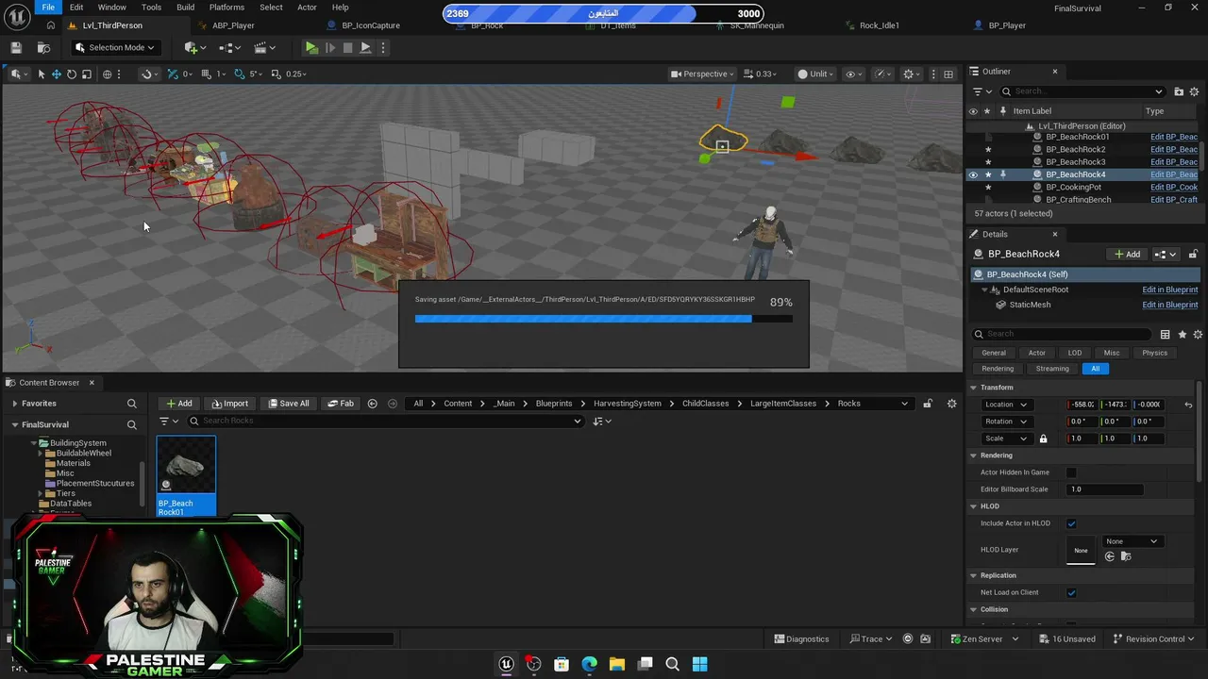Click Save All in Content Browser
Screen dimensions: 1208x679
click(x=289, y=404)
